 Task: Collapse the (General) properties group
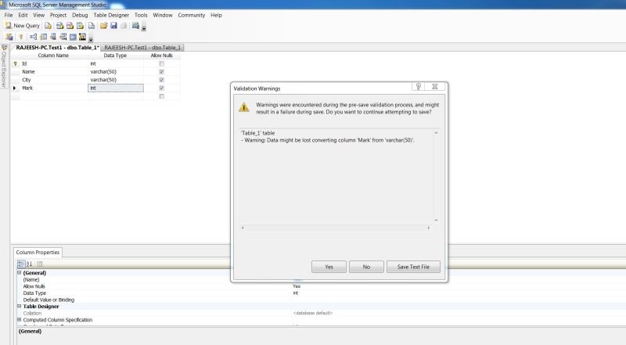pos(19,273)
